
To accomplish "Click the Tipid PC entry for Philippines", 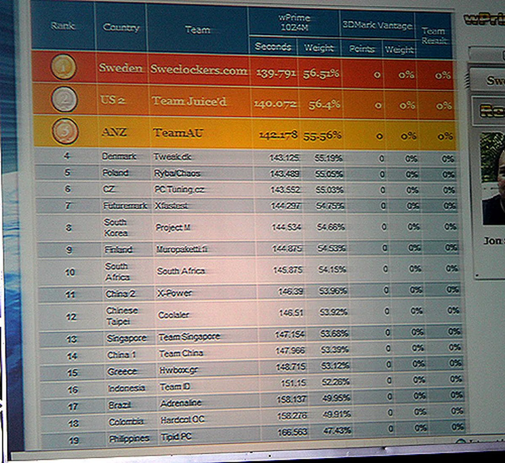I will [x=177, y=436].
